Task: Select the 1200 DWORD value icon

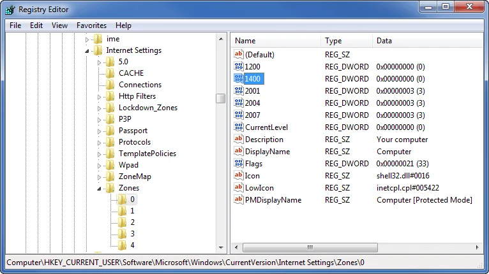Action: pyautogui.click(x=239, y=66)
